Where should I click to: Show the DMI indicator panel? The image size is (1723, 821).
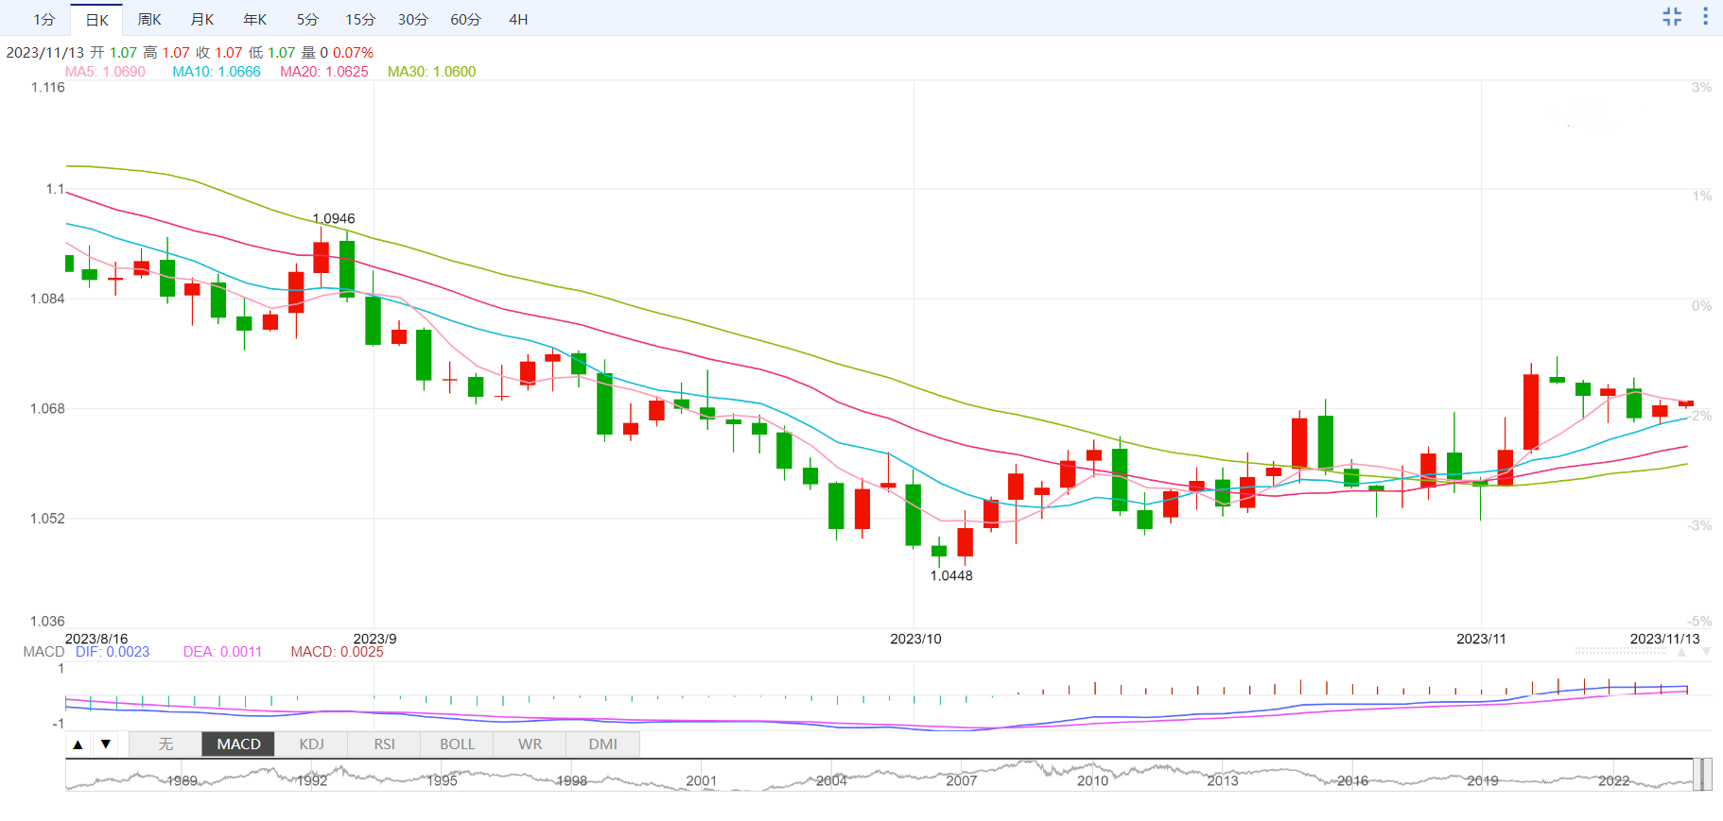click(602, 744)
